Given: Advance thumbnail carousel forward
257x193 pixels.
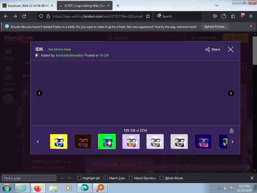Looking at the screenshot, I should [232, 142].
